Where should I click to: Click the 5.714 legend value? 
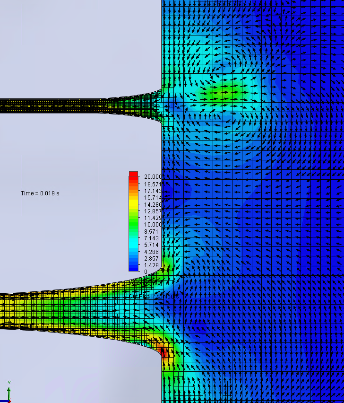[152, 245]
